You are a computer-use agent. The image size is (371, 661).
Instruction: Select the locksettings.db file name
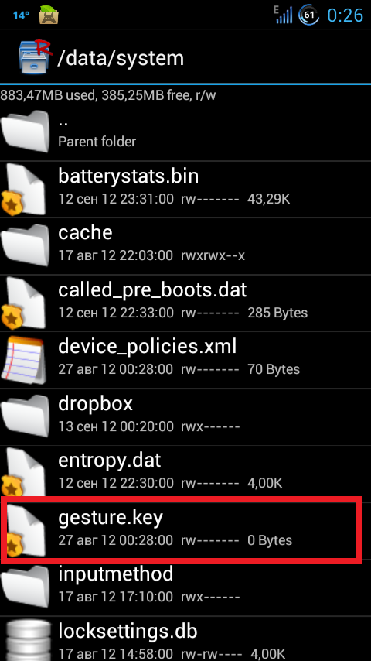coord(128,631)
